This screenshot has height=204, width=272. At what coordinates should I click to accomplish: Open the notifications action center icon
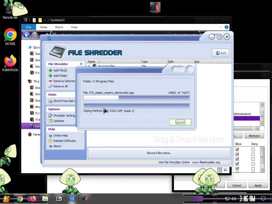(x=263, y=199)
